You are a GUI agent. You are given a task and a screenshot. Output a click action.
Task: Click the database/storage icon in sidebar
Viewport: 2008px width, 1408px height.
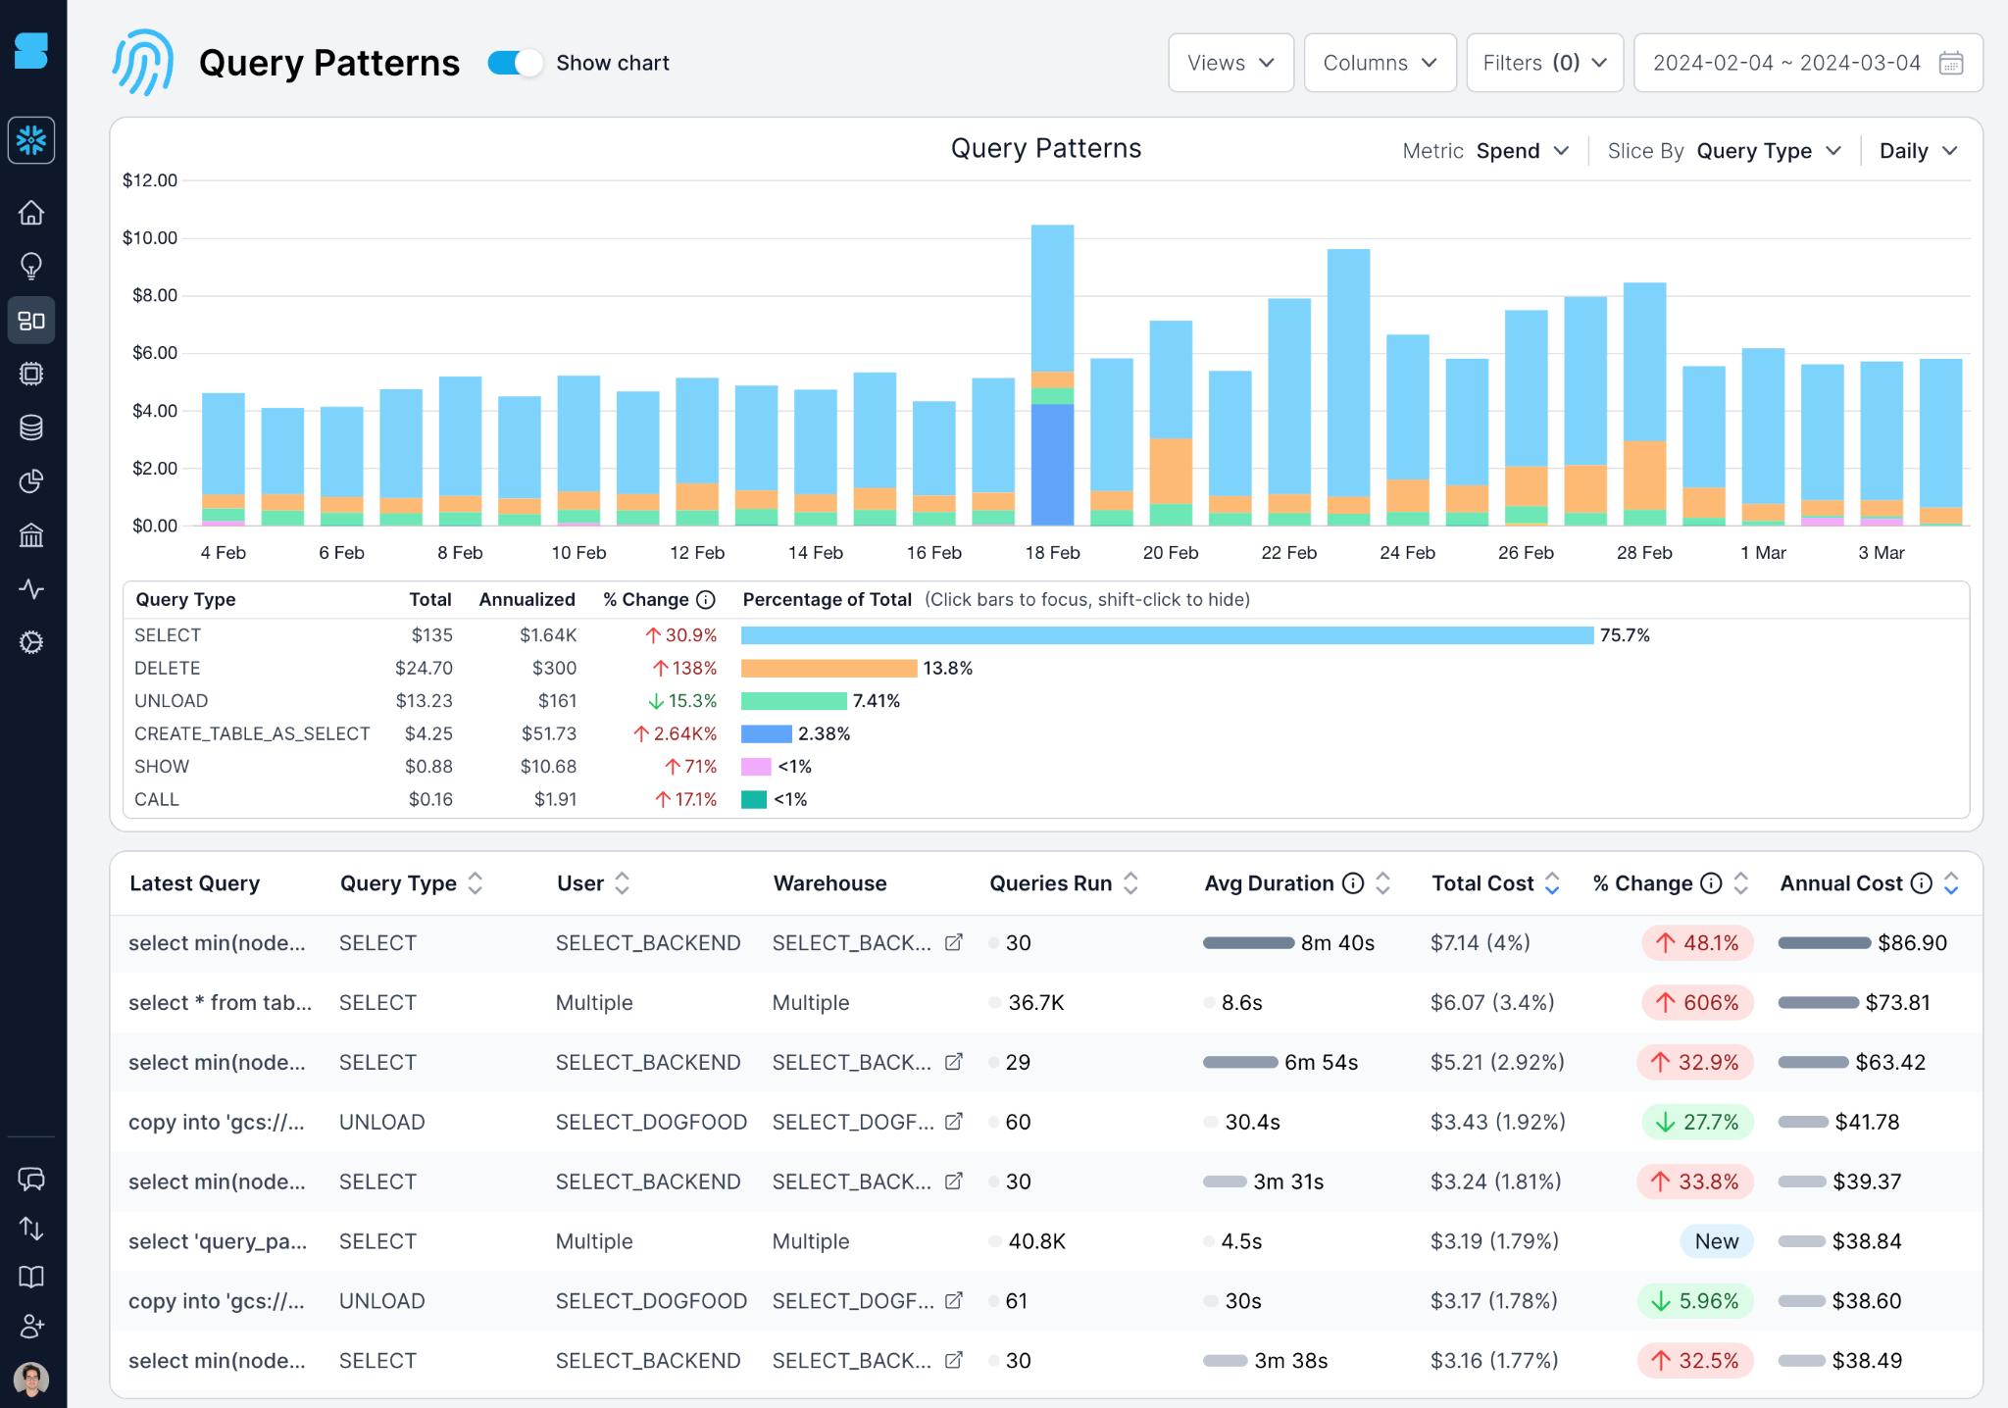[33, 427]
